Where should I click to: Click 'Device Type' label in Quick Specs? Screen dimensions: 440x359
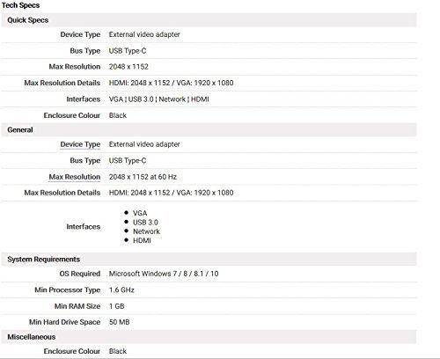click(x=80, y=34)
